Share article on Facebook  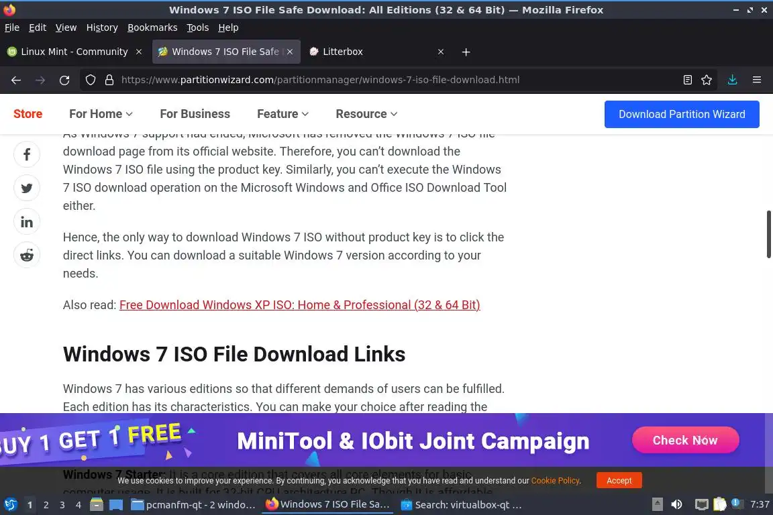[27, 154]
